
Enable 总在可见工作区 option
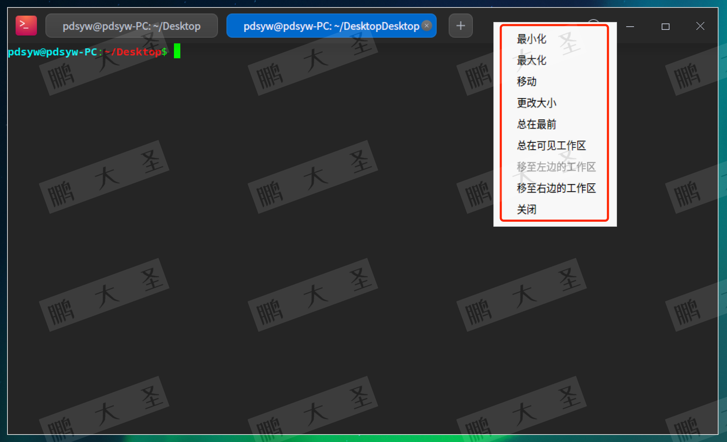pyautogui.click(x=551, y=146)
